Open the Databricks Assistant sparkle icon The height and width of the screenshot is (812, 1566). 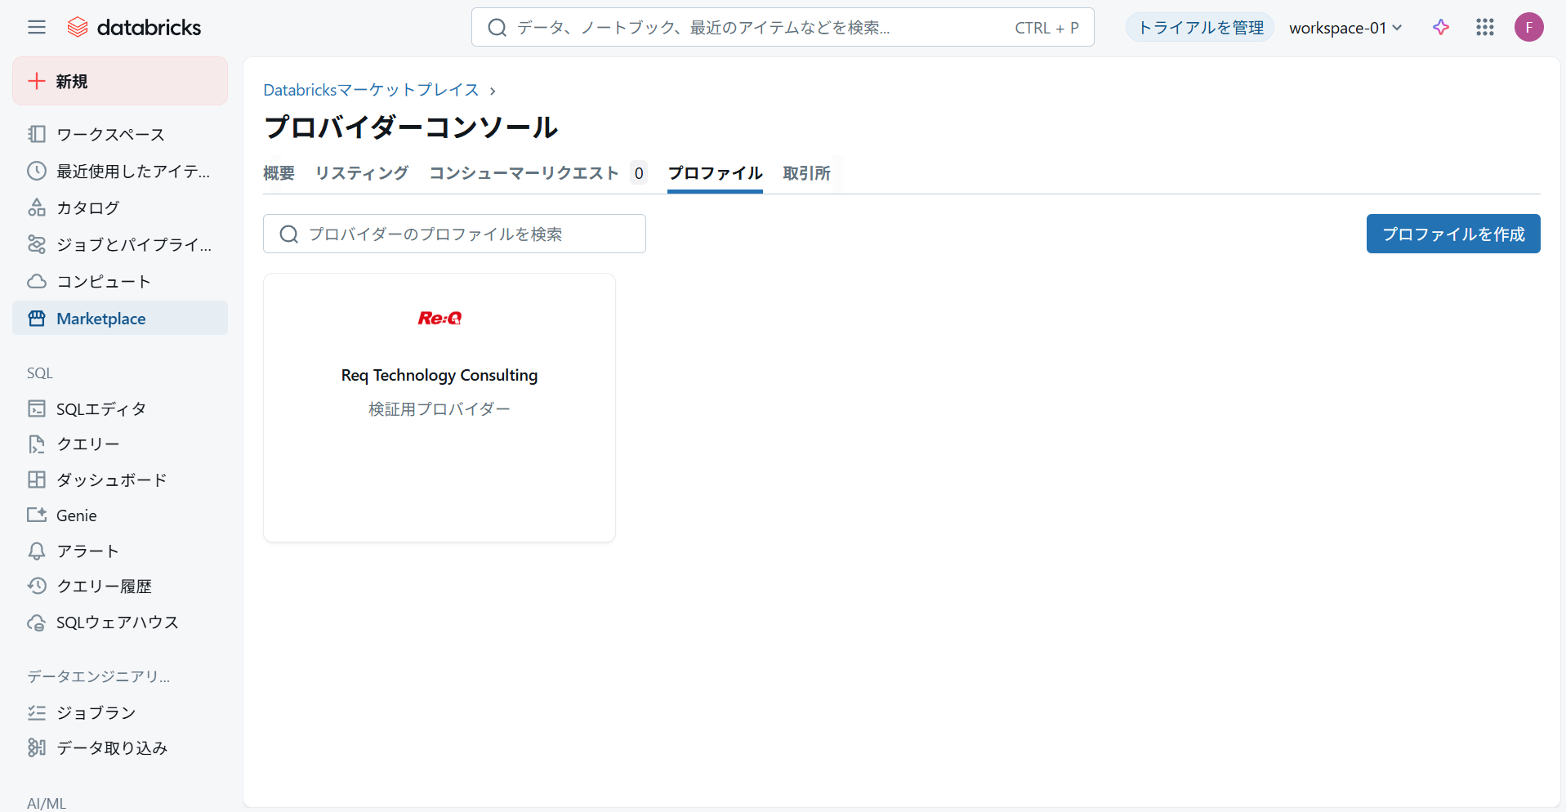click(1441, 28)
